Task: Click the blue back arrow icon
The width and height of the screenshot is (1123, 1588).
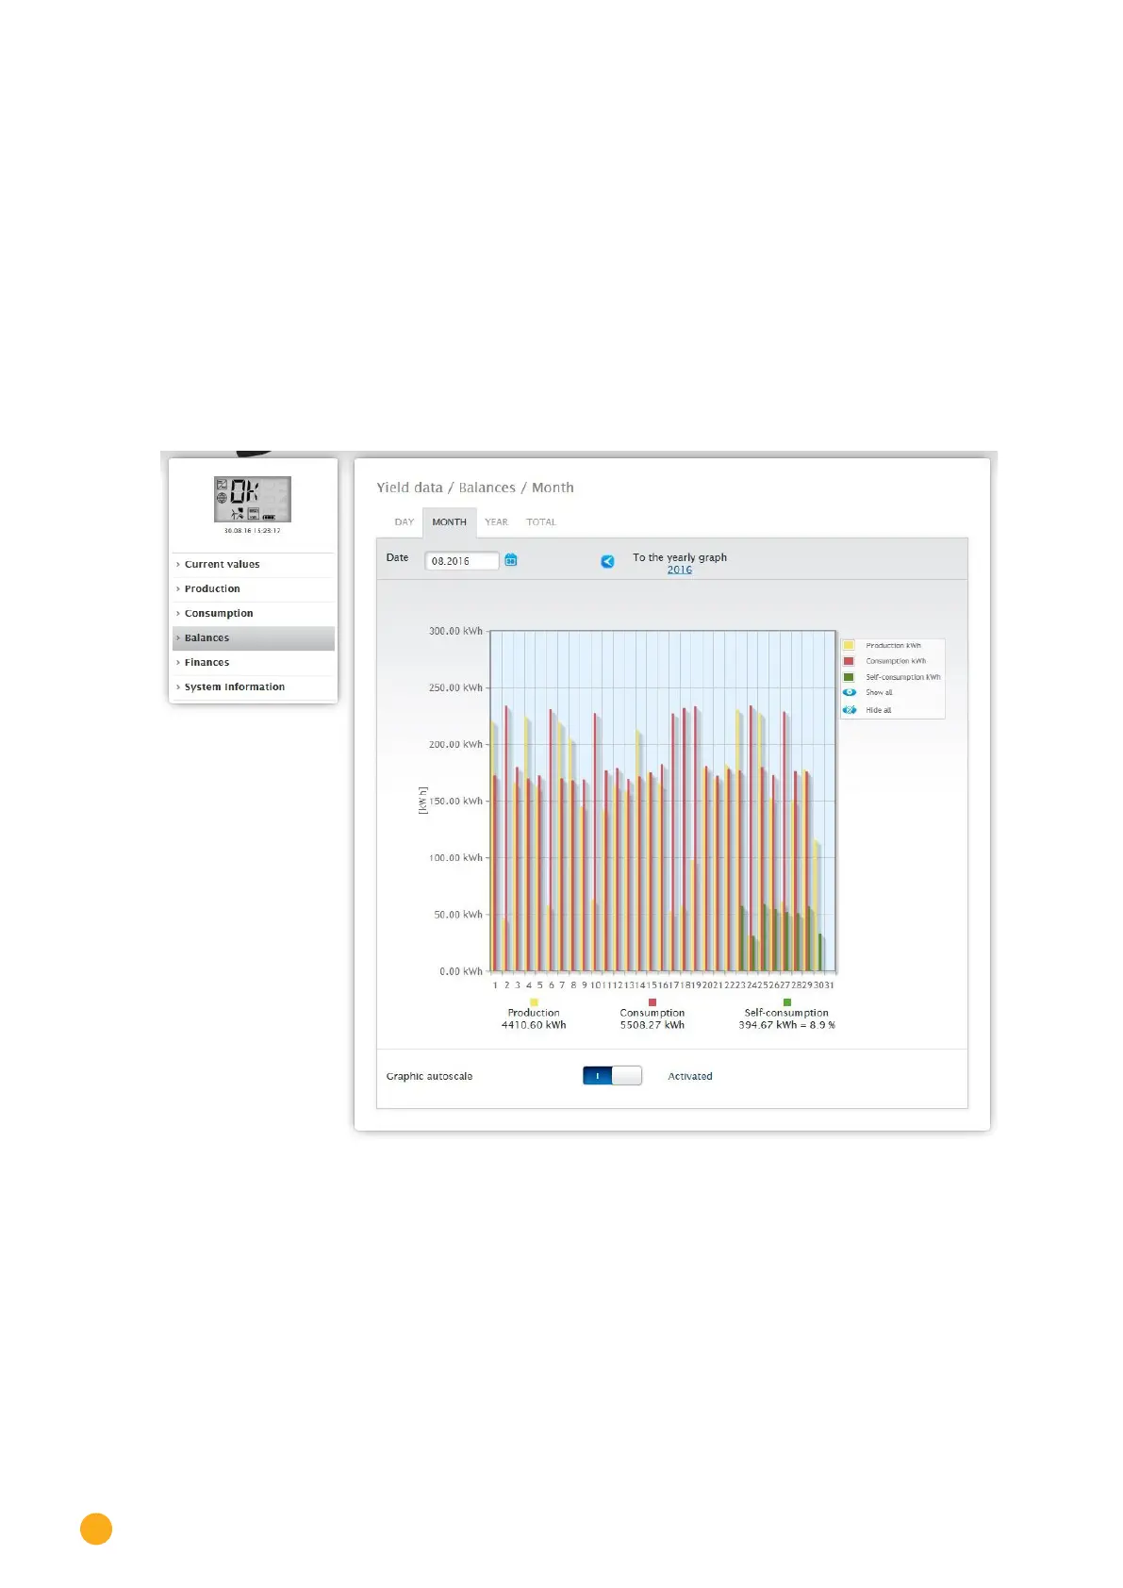Action: (607, 561)
